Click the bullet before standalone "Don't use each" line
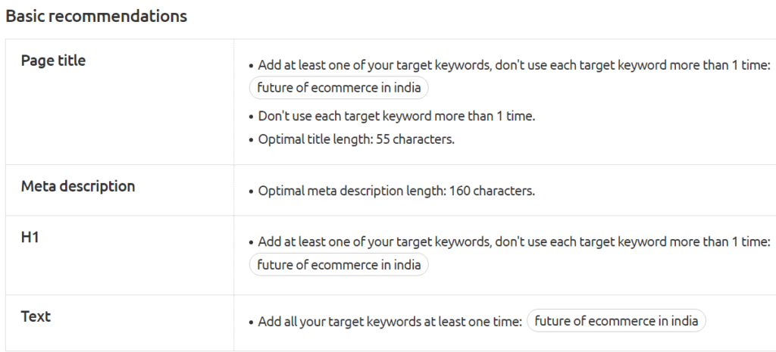Image resolution: width=776 pixels, height=352 pixels. click(x=251, y=117)
